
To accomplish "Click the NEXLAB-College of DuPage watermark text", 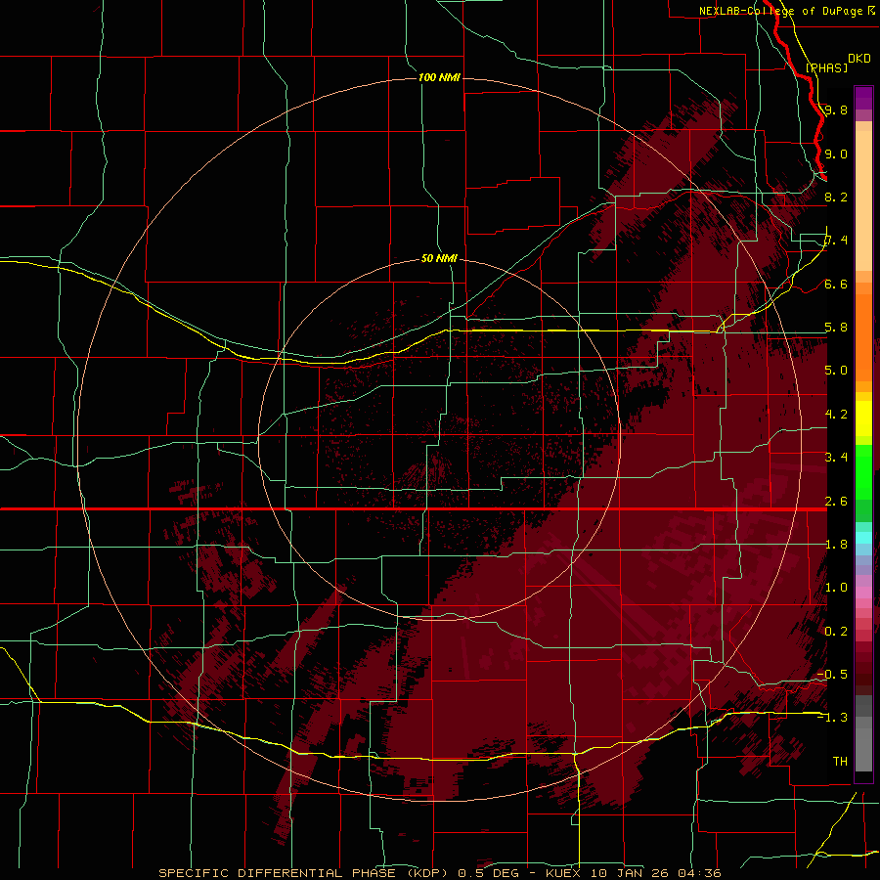I will [x=780, y=11].
